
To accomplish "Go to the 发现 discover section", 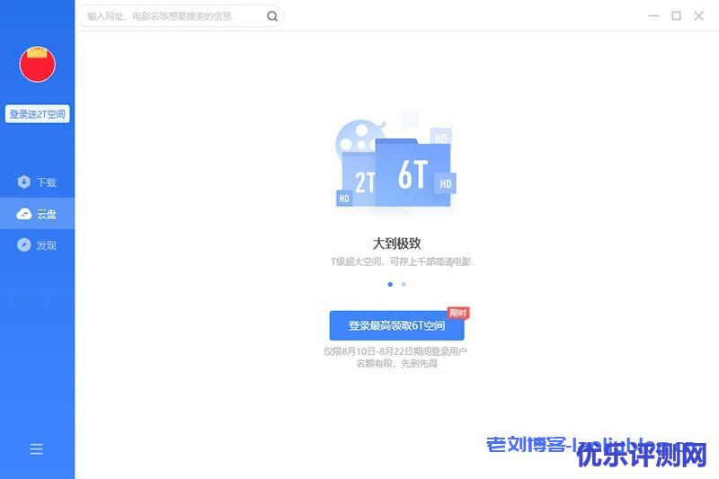I will tap(37, 245).
